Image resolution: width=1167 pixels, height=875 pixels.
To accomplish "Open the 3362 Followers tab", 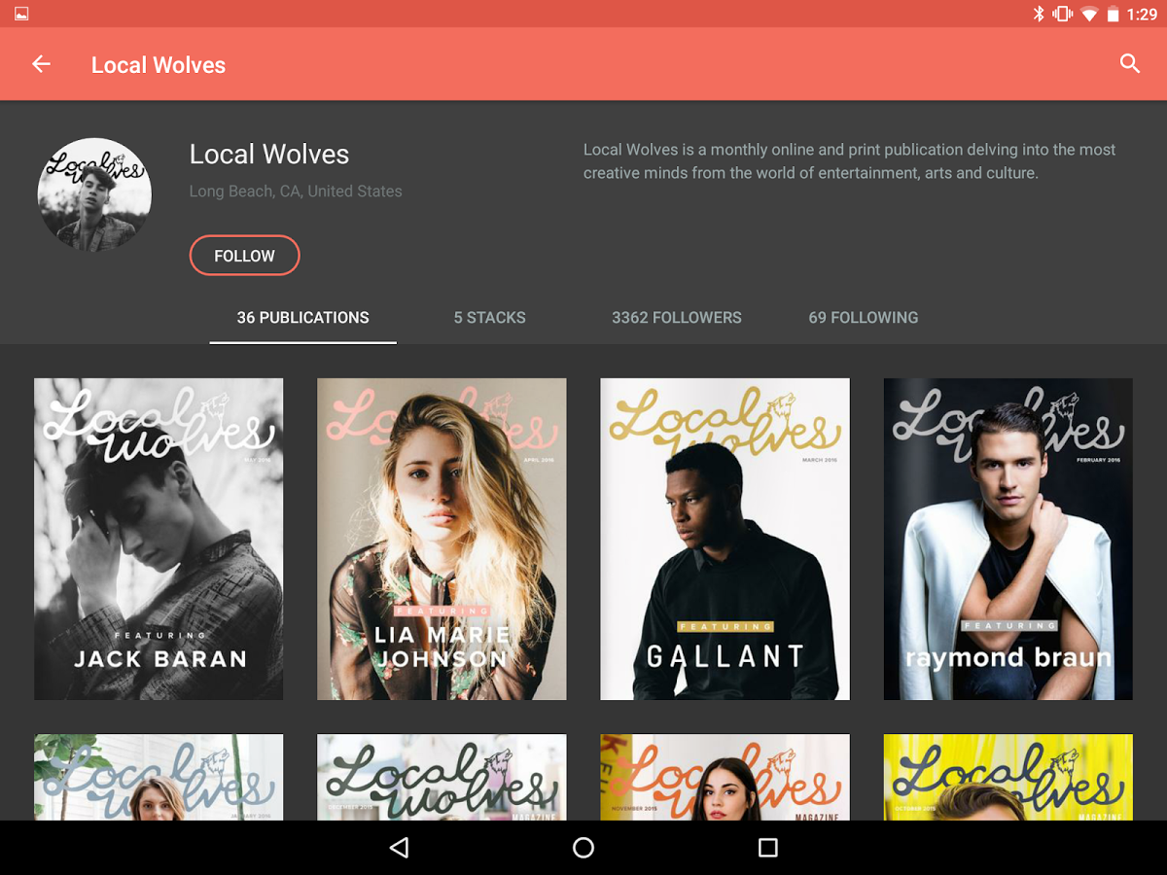I will pos(677,317).
